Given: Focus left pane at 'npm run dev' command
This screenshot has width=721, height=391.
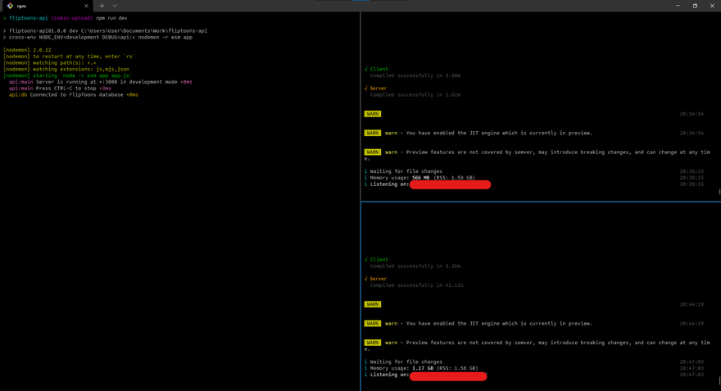Looking at the screenshot, I should [x=111, y=18].
